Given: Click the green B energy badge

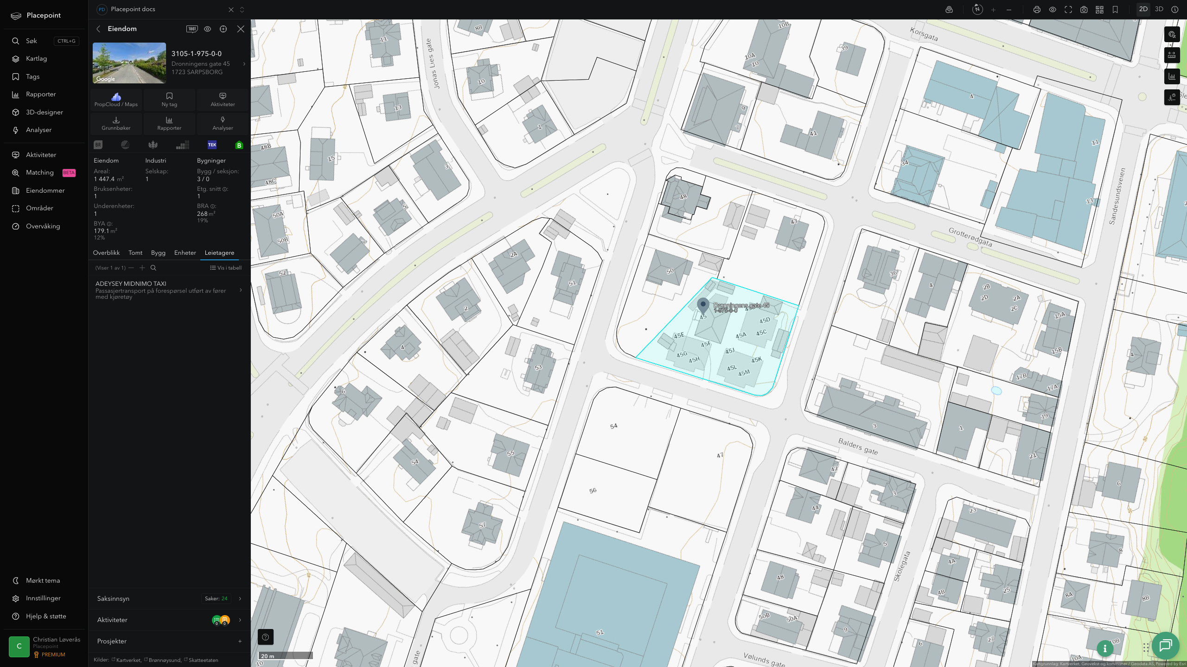Looking at the screenshot, I should tap(239, 145).
